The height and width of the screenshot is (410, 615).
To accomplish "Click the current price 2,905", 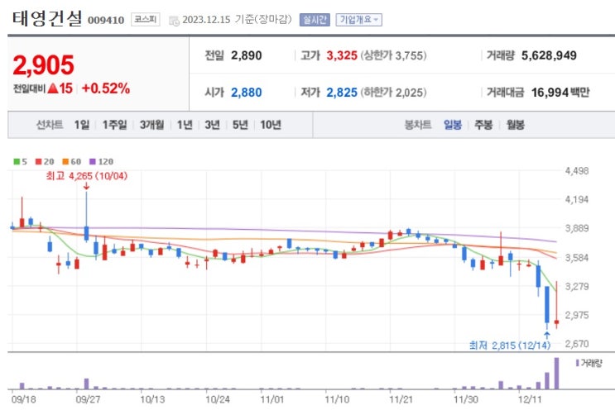I will tap(44, 65).
